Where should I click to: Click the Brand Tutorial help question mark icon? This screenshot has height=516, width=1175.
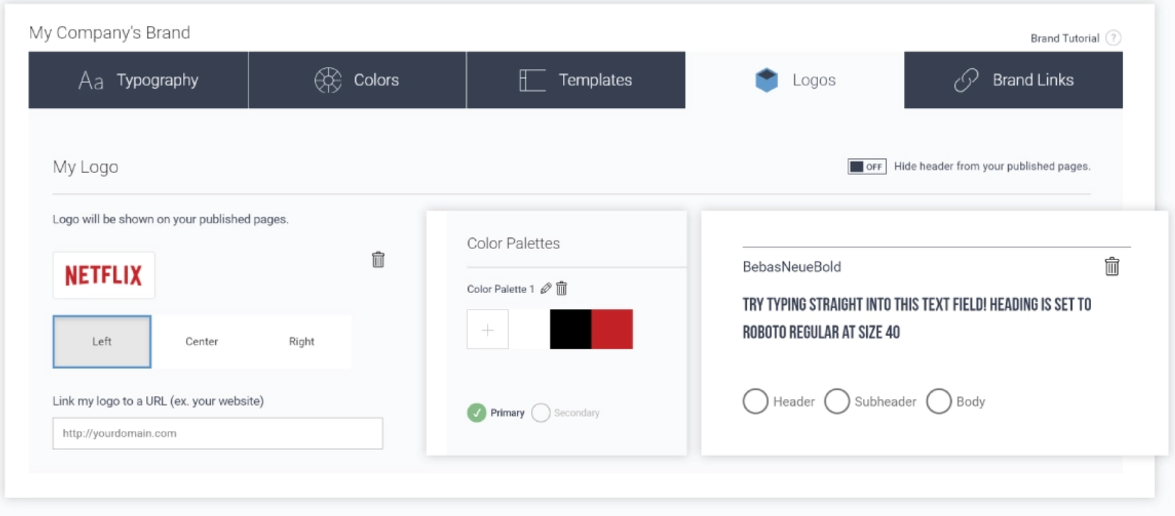coord(1114,38)
